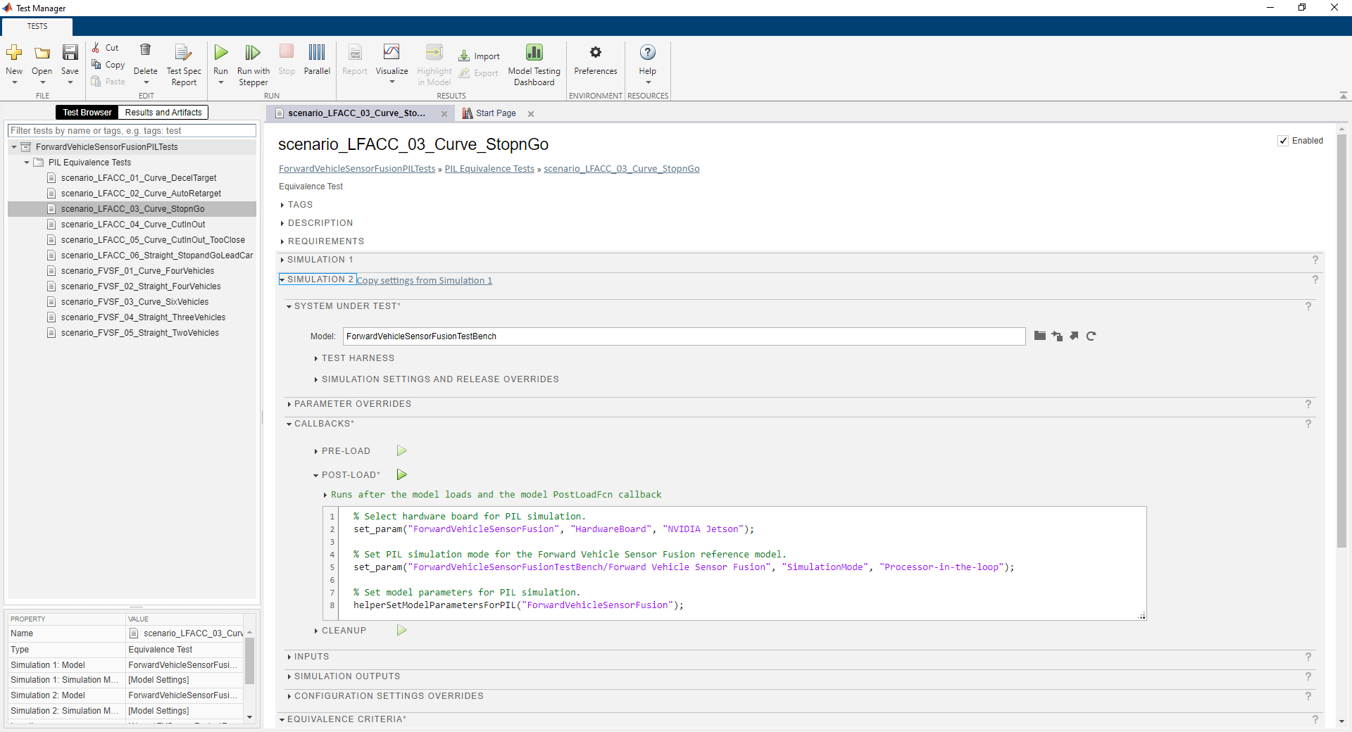Run the POST-LOAD callback play icon
Viewport: 1352px width, 732px height.
pyautogui.click(x=401, y=475)
